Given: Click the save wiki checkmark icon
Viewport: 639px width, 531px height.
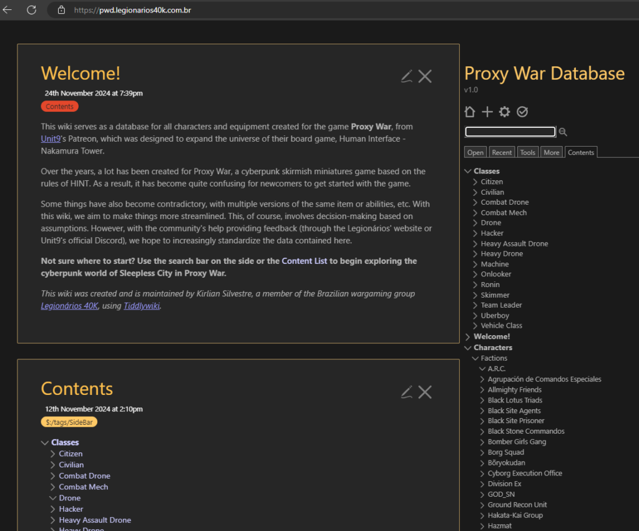Looking at the screenshot, I should click(522, 112).
